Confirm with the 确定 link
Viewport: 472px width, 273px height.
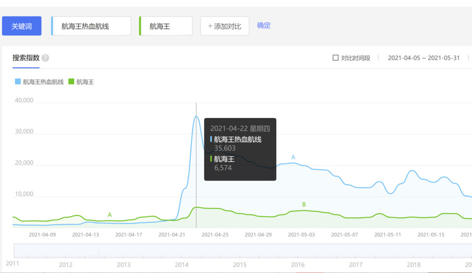[x=264, y=26]
